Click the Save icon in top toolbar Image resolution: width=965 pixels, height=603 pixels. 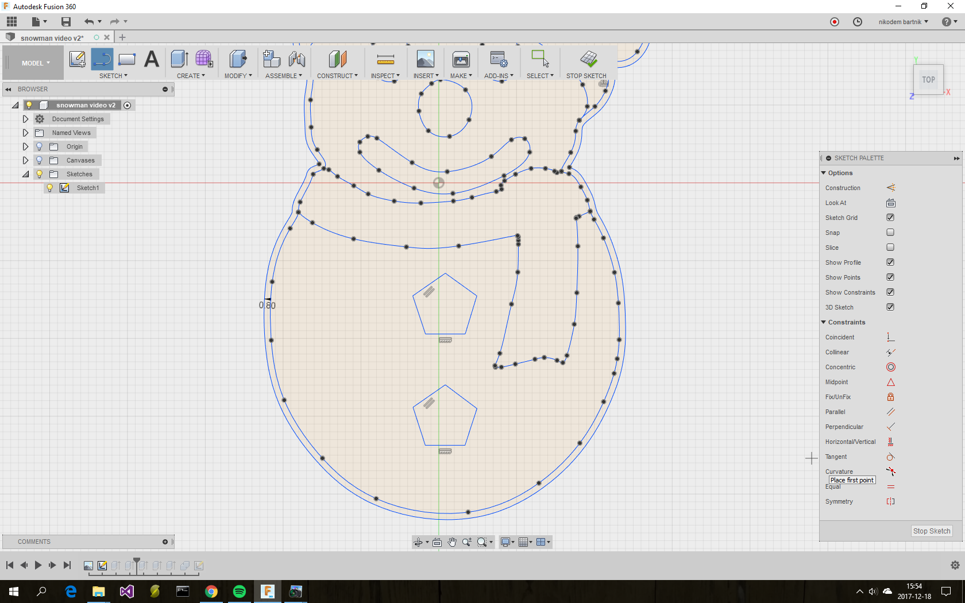[66, 22]
